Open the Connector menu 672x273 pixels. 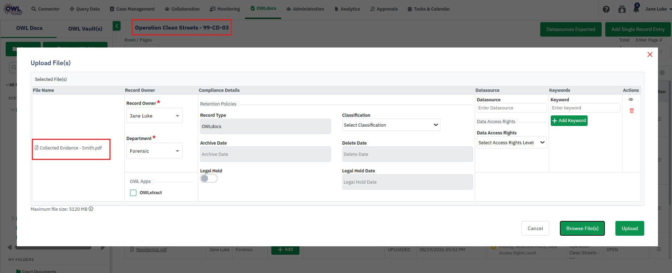point(45,9)
